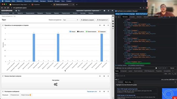Click the search magnifier icon beside GEEKBRAINS logo
Image resolution: width=177 pixels, height=99 pixels.
coord(19,11)
